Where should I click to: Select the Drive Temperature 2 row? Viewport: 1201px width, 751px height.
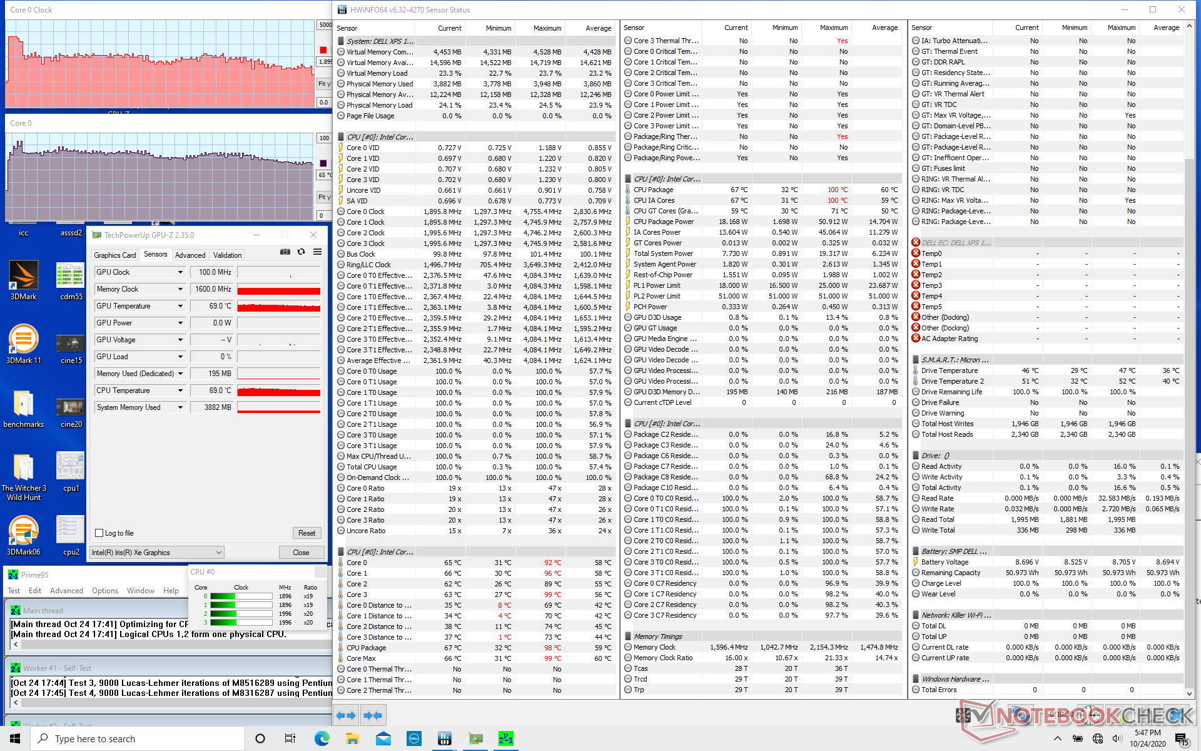click(x=1046, y=381)
